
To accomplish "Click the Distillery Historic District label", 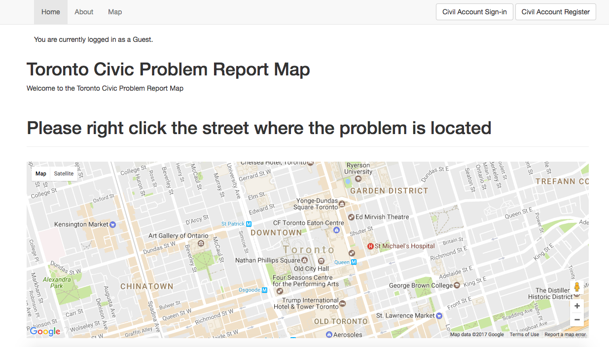I will [x=550, y=294].
